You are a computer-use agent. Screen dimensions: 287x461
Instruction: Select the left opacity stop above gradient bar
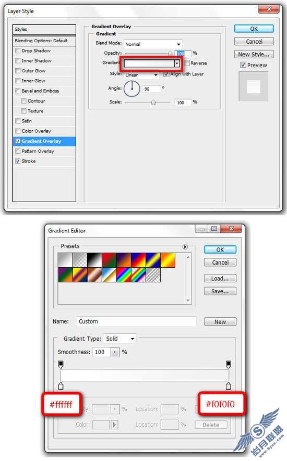pyautogui.click(x=61, y=365)
